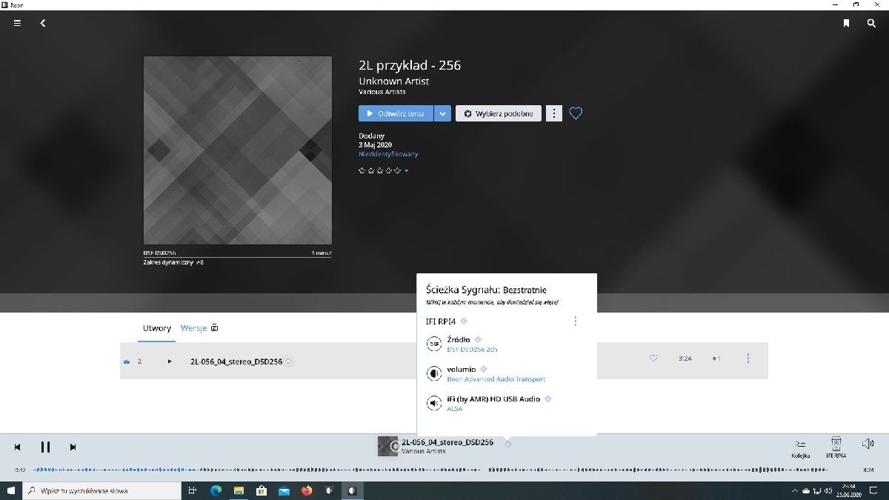Screen dimensions: 889x500
Task: Open the IFI RPI4 zone selector
Action: click(x=836, y=447)
